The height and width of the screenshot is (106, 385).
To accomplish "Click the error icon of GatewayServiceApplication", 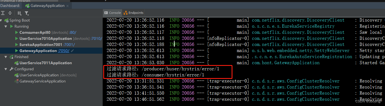I will pos(17,81).
